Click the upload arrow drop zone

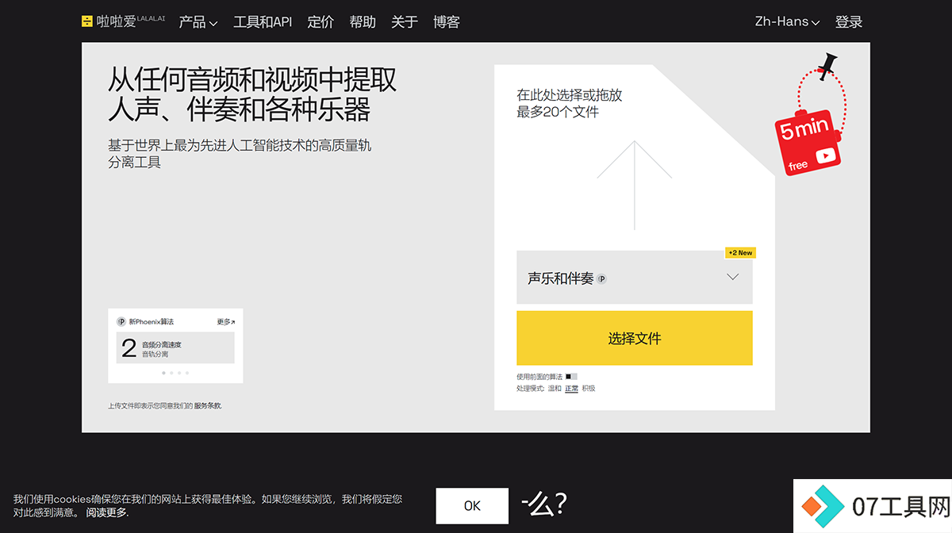(x=635, y=186)
